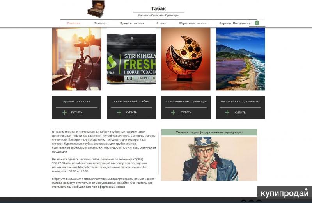Open the Обратная связь page

pos(193,23)
